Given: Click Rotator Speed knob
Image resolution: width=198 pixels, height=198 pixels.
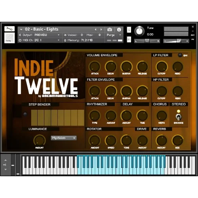Looking at the screenshot, I should 110,141.
